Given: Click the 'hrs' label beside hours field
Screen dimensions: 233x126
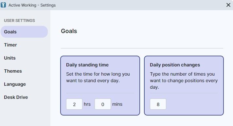Looking at the screenshot, I should click(87, 104).
